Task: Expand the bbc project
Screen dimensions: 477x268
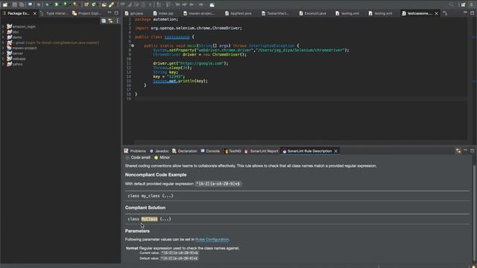Action: [x=3, y=32]
